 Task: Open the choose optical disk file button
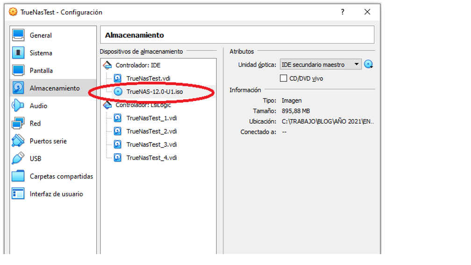click(x=369, y=64)
